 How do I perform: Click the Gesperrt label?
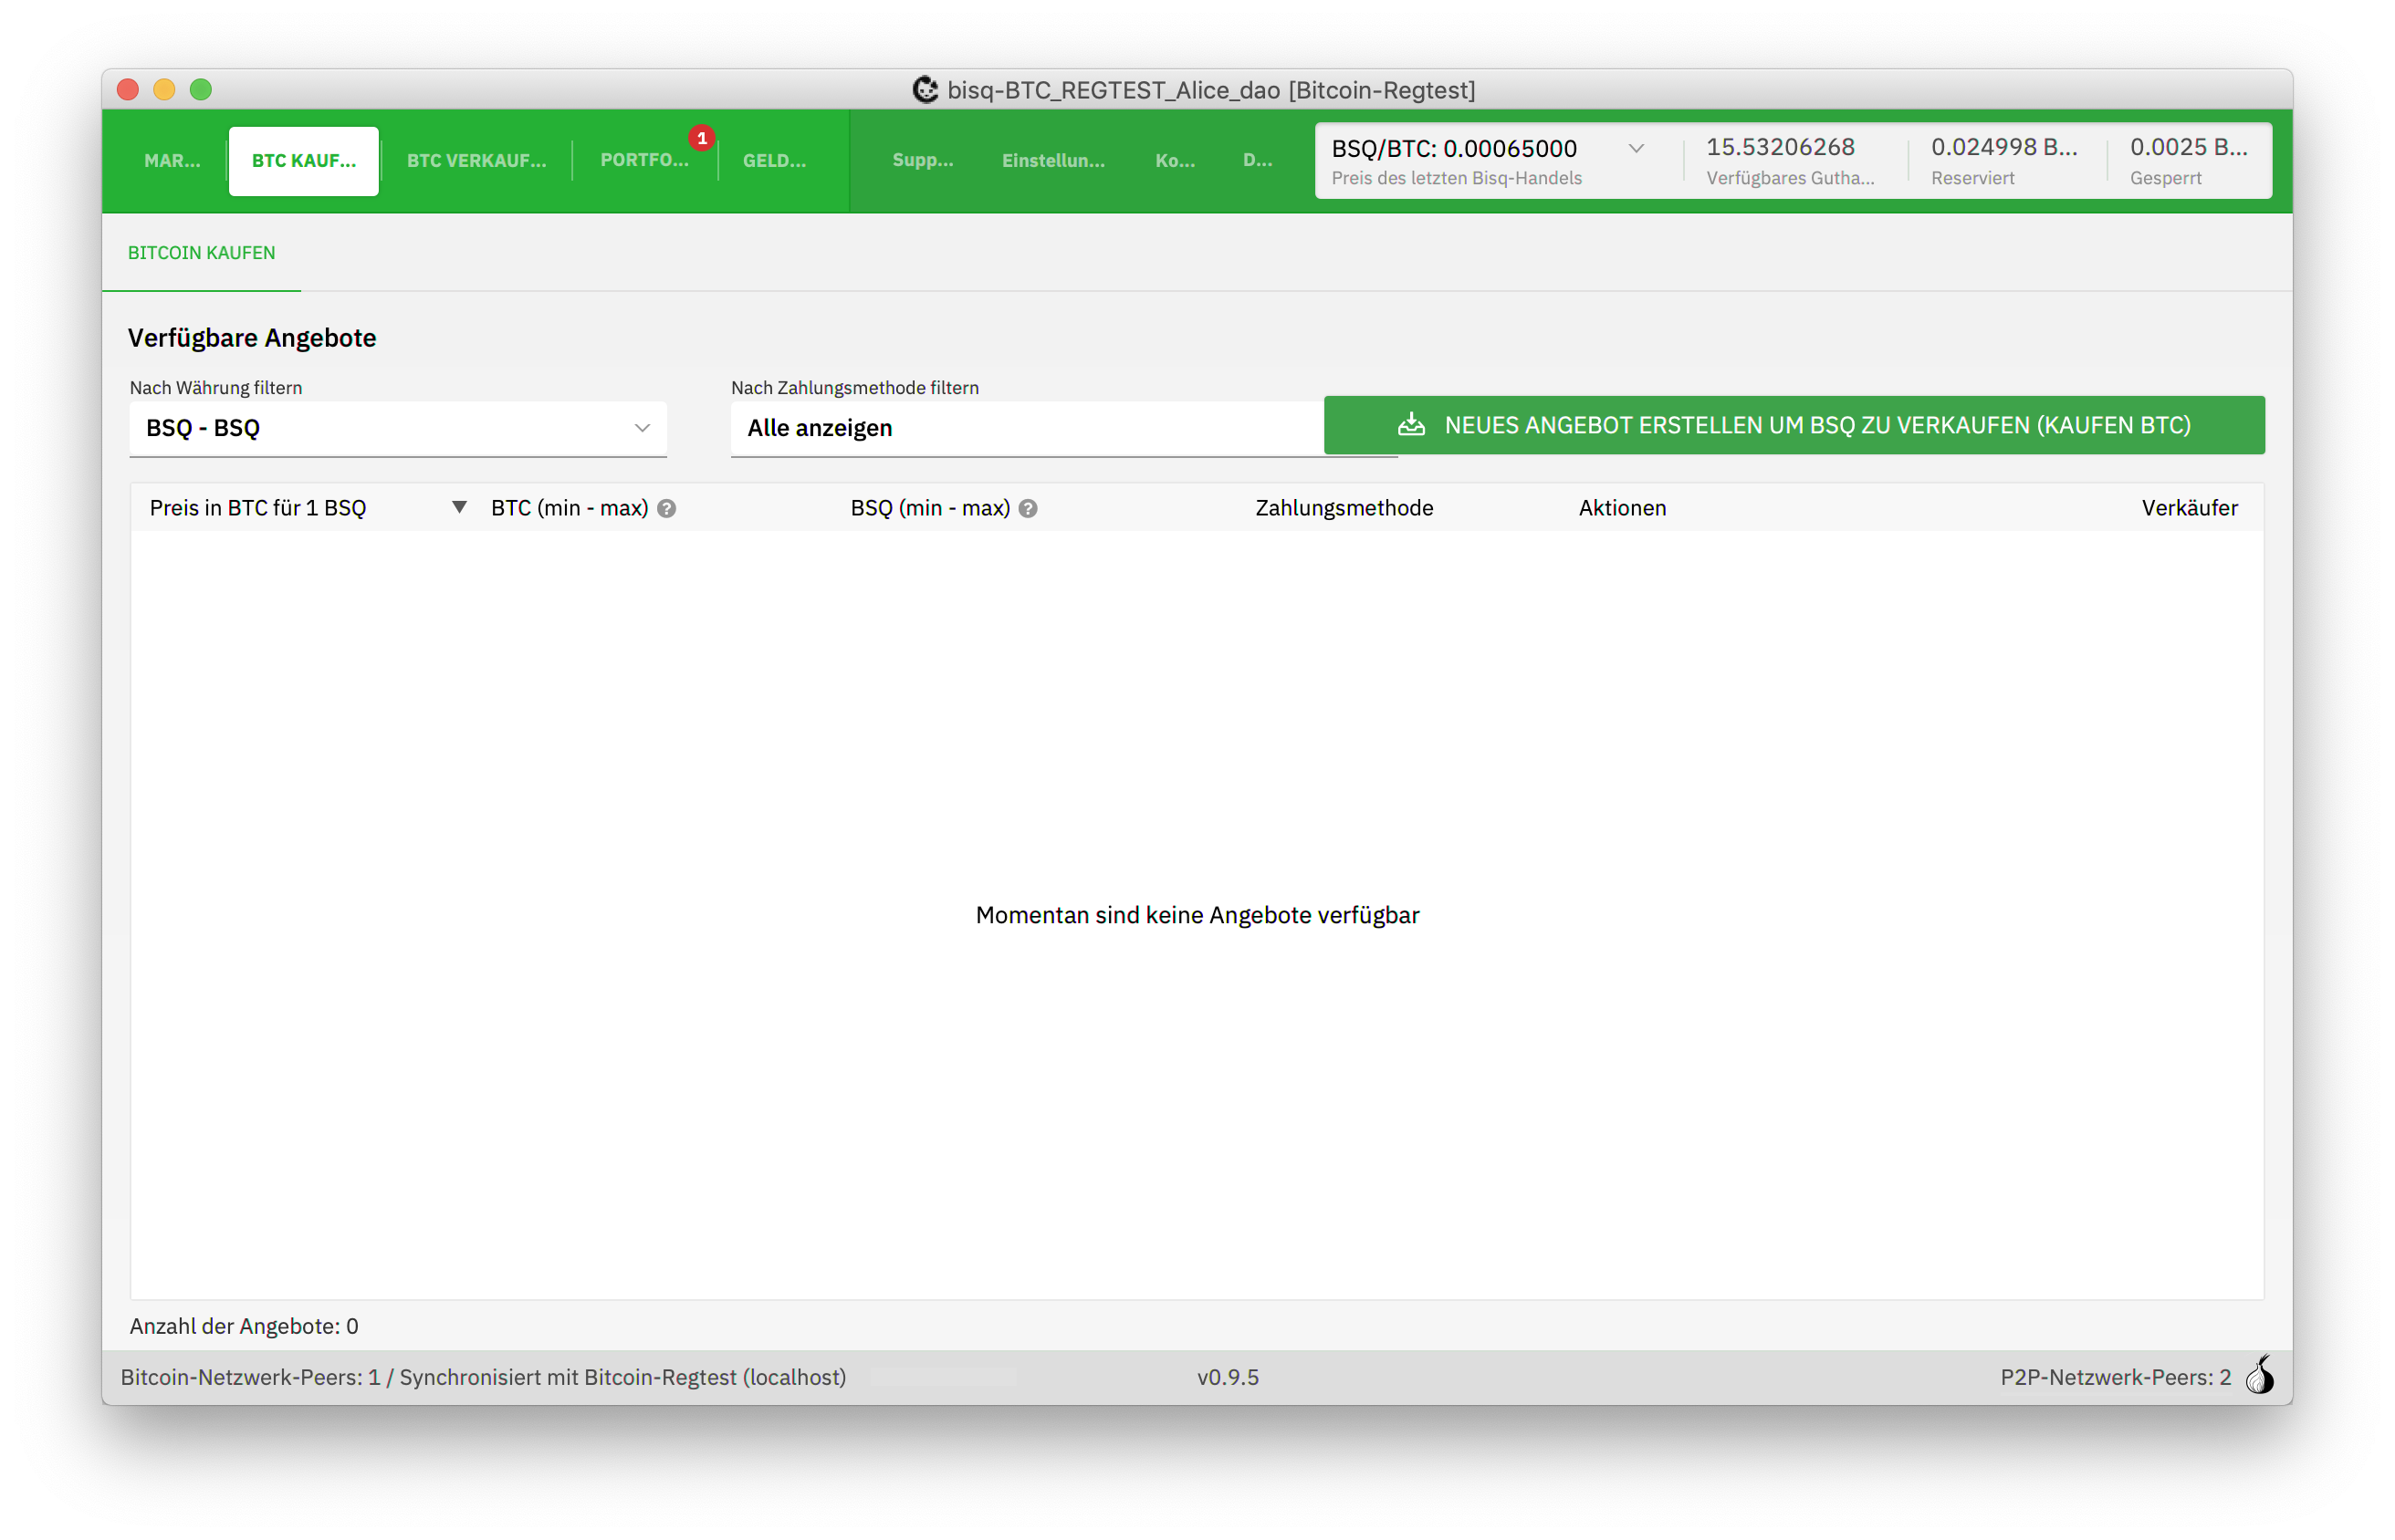[x=2165, y=178]
